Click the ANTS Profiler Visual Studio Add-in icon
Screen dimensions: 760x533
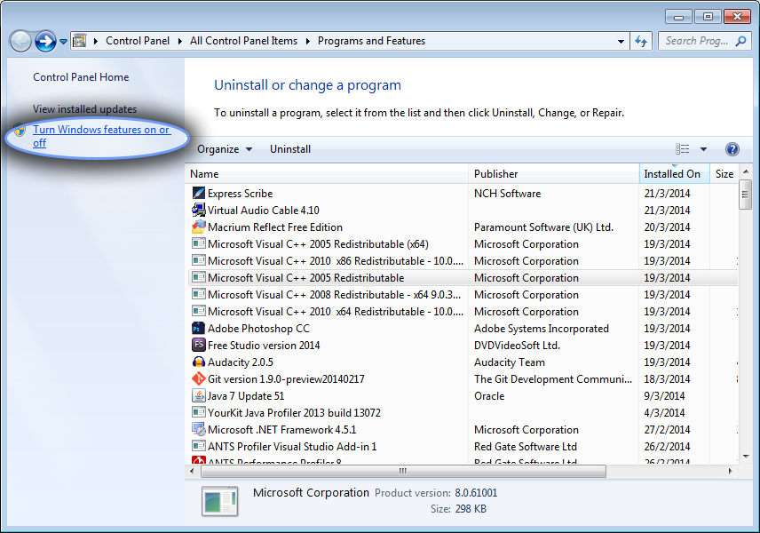click(198, 446)
